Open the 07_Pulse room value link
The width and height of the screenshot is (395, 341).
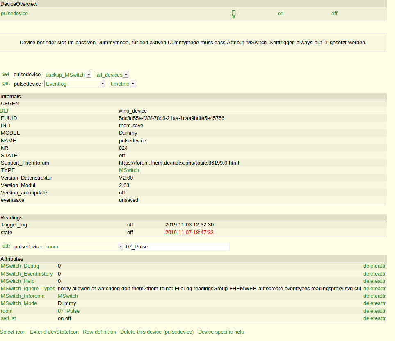point(69,311)
